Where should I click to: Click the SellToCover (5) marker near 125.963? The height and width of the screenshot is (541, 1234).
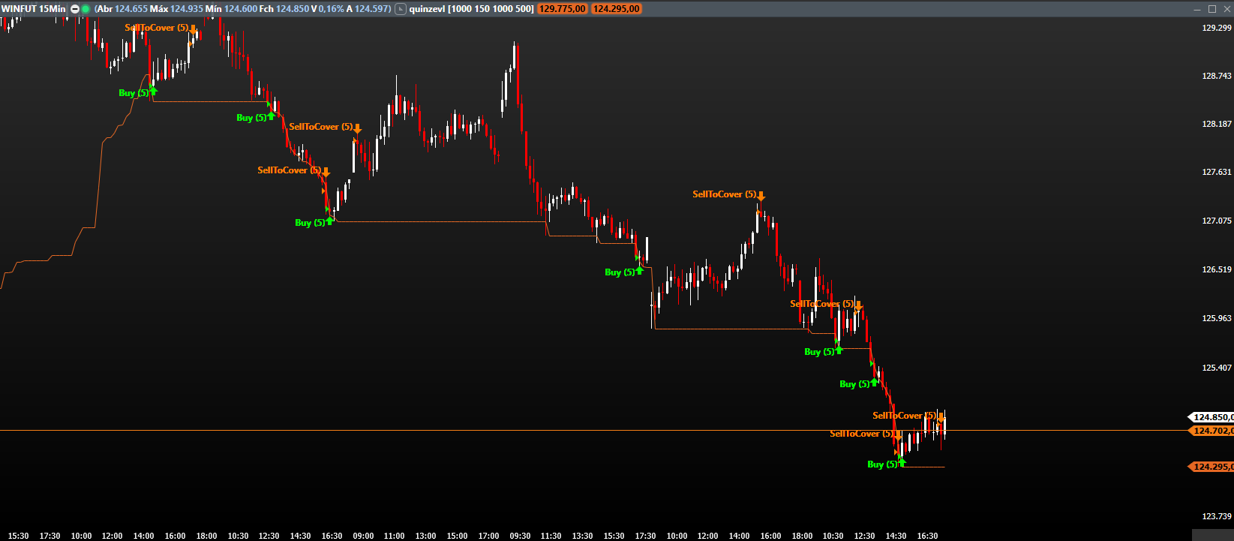pyautogui.click(x=858, y=305)
